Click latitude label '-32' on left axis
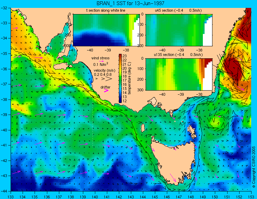The width and height of the screenshot is (257, 199). [4, 8]
